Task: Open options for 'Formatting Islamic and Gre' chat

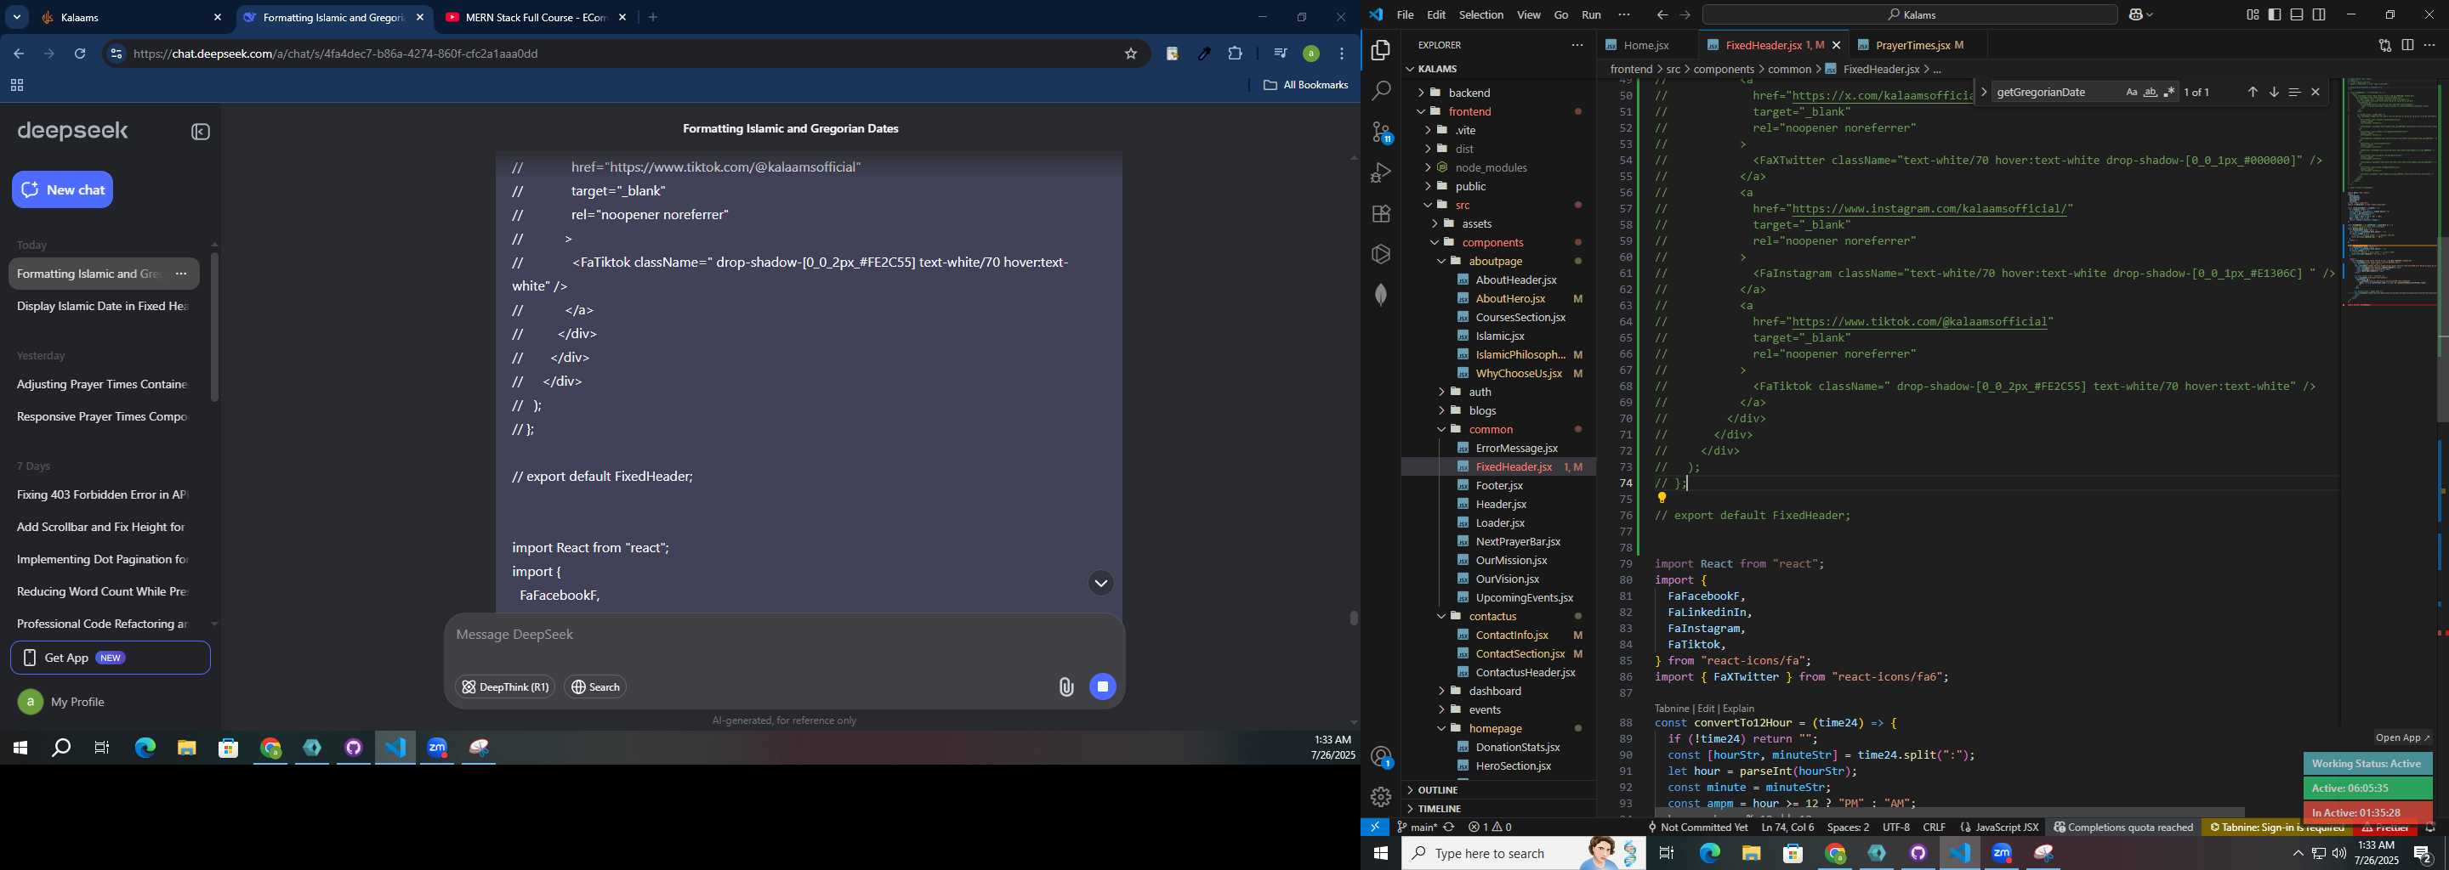Action: click(180, 274)
